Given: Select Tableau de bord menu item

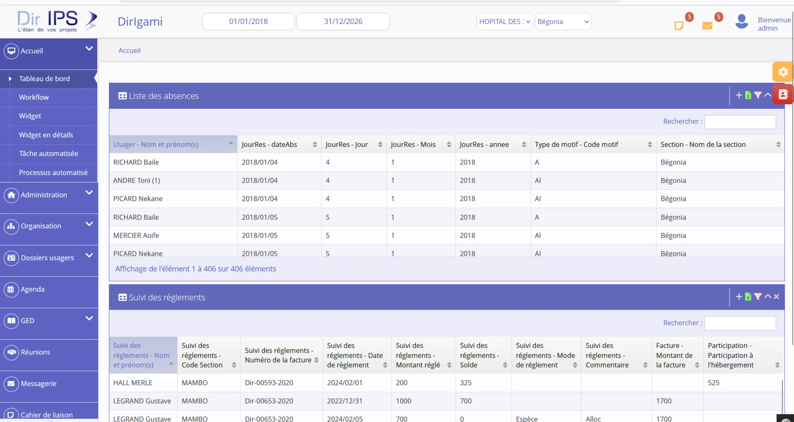Looking at the screenshot, I should pos(44,79).
